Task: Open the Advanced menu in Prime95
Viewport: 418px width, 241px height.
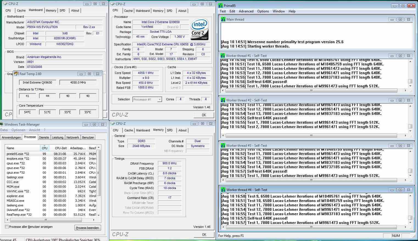Action: pyautogui.click(x=246, y=11)
